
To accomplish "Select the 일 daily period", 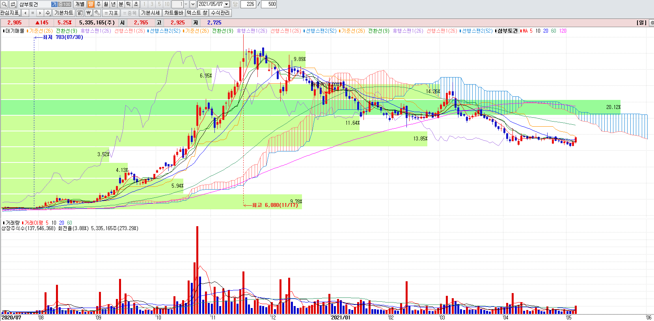I will pyautogui.click(x=91, y=4).
